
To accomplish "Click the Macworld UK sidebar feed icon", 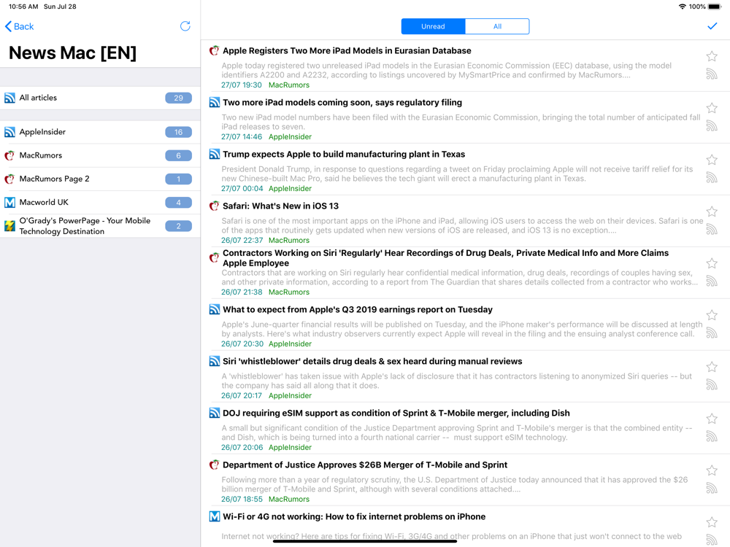I will coord(9,202).
